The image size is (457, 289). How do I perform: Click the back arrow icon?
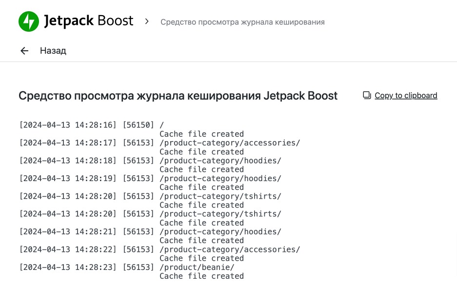(24, 51)
